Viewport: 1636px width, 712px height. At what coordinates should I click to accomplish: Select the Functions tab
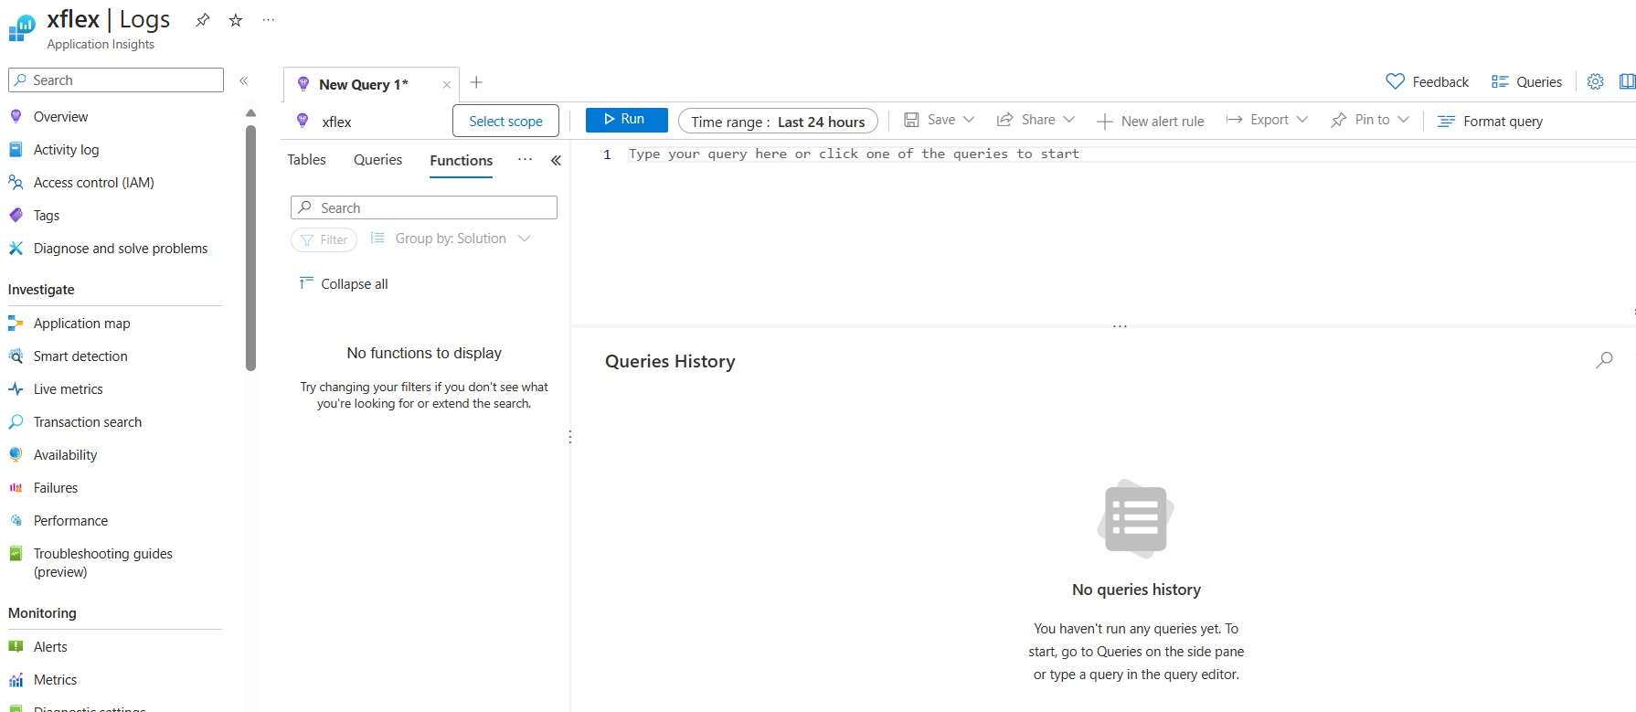click(x=462, y=161)
